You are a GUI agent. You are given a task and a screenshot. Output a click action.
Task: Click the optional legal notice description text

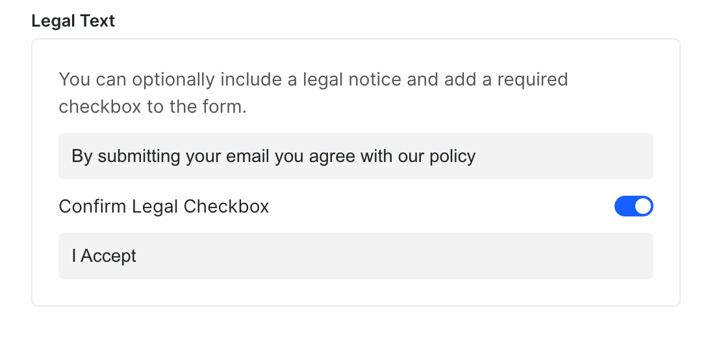point(313,93)
